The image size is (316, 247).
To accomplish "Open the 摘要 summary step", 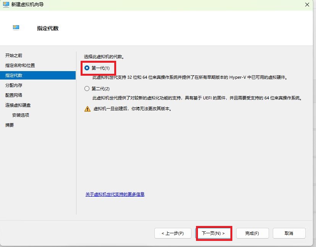I will 10,125.
